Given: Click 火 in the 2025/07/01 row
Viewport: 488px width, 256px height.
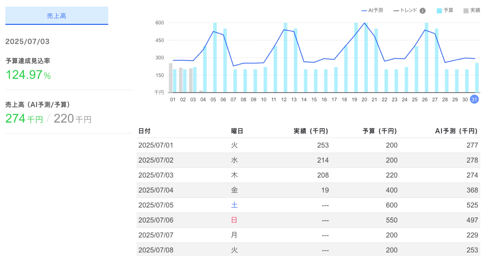Looking at the screenshot, I should pos(234,145).
